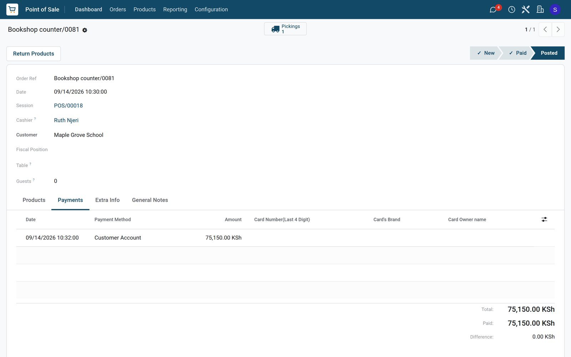
Task: Open the column options adjust icon
Action: click(544, 220)
